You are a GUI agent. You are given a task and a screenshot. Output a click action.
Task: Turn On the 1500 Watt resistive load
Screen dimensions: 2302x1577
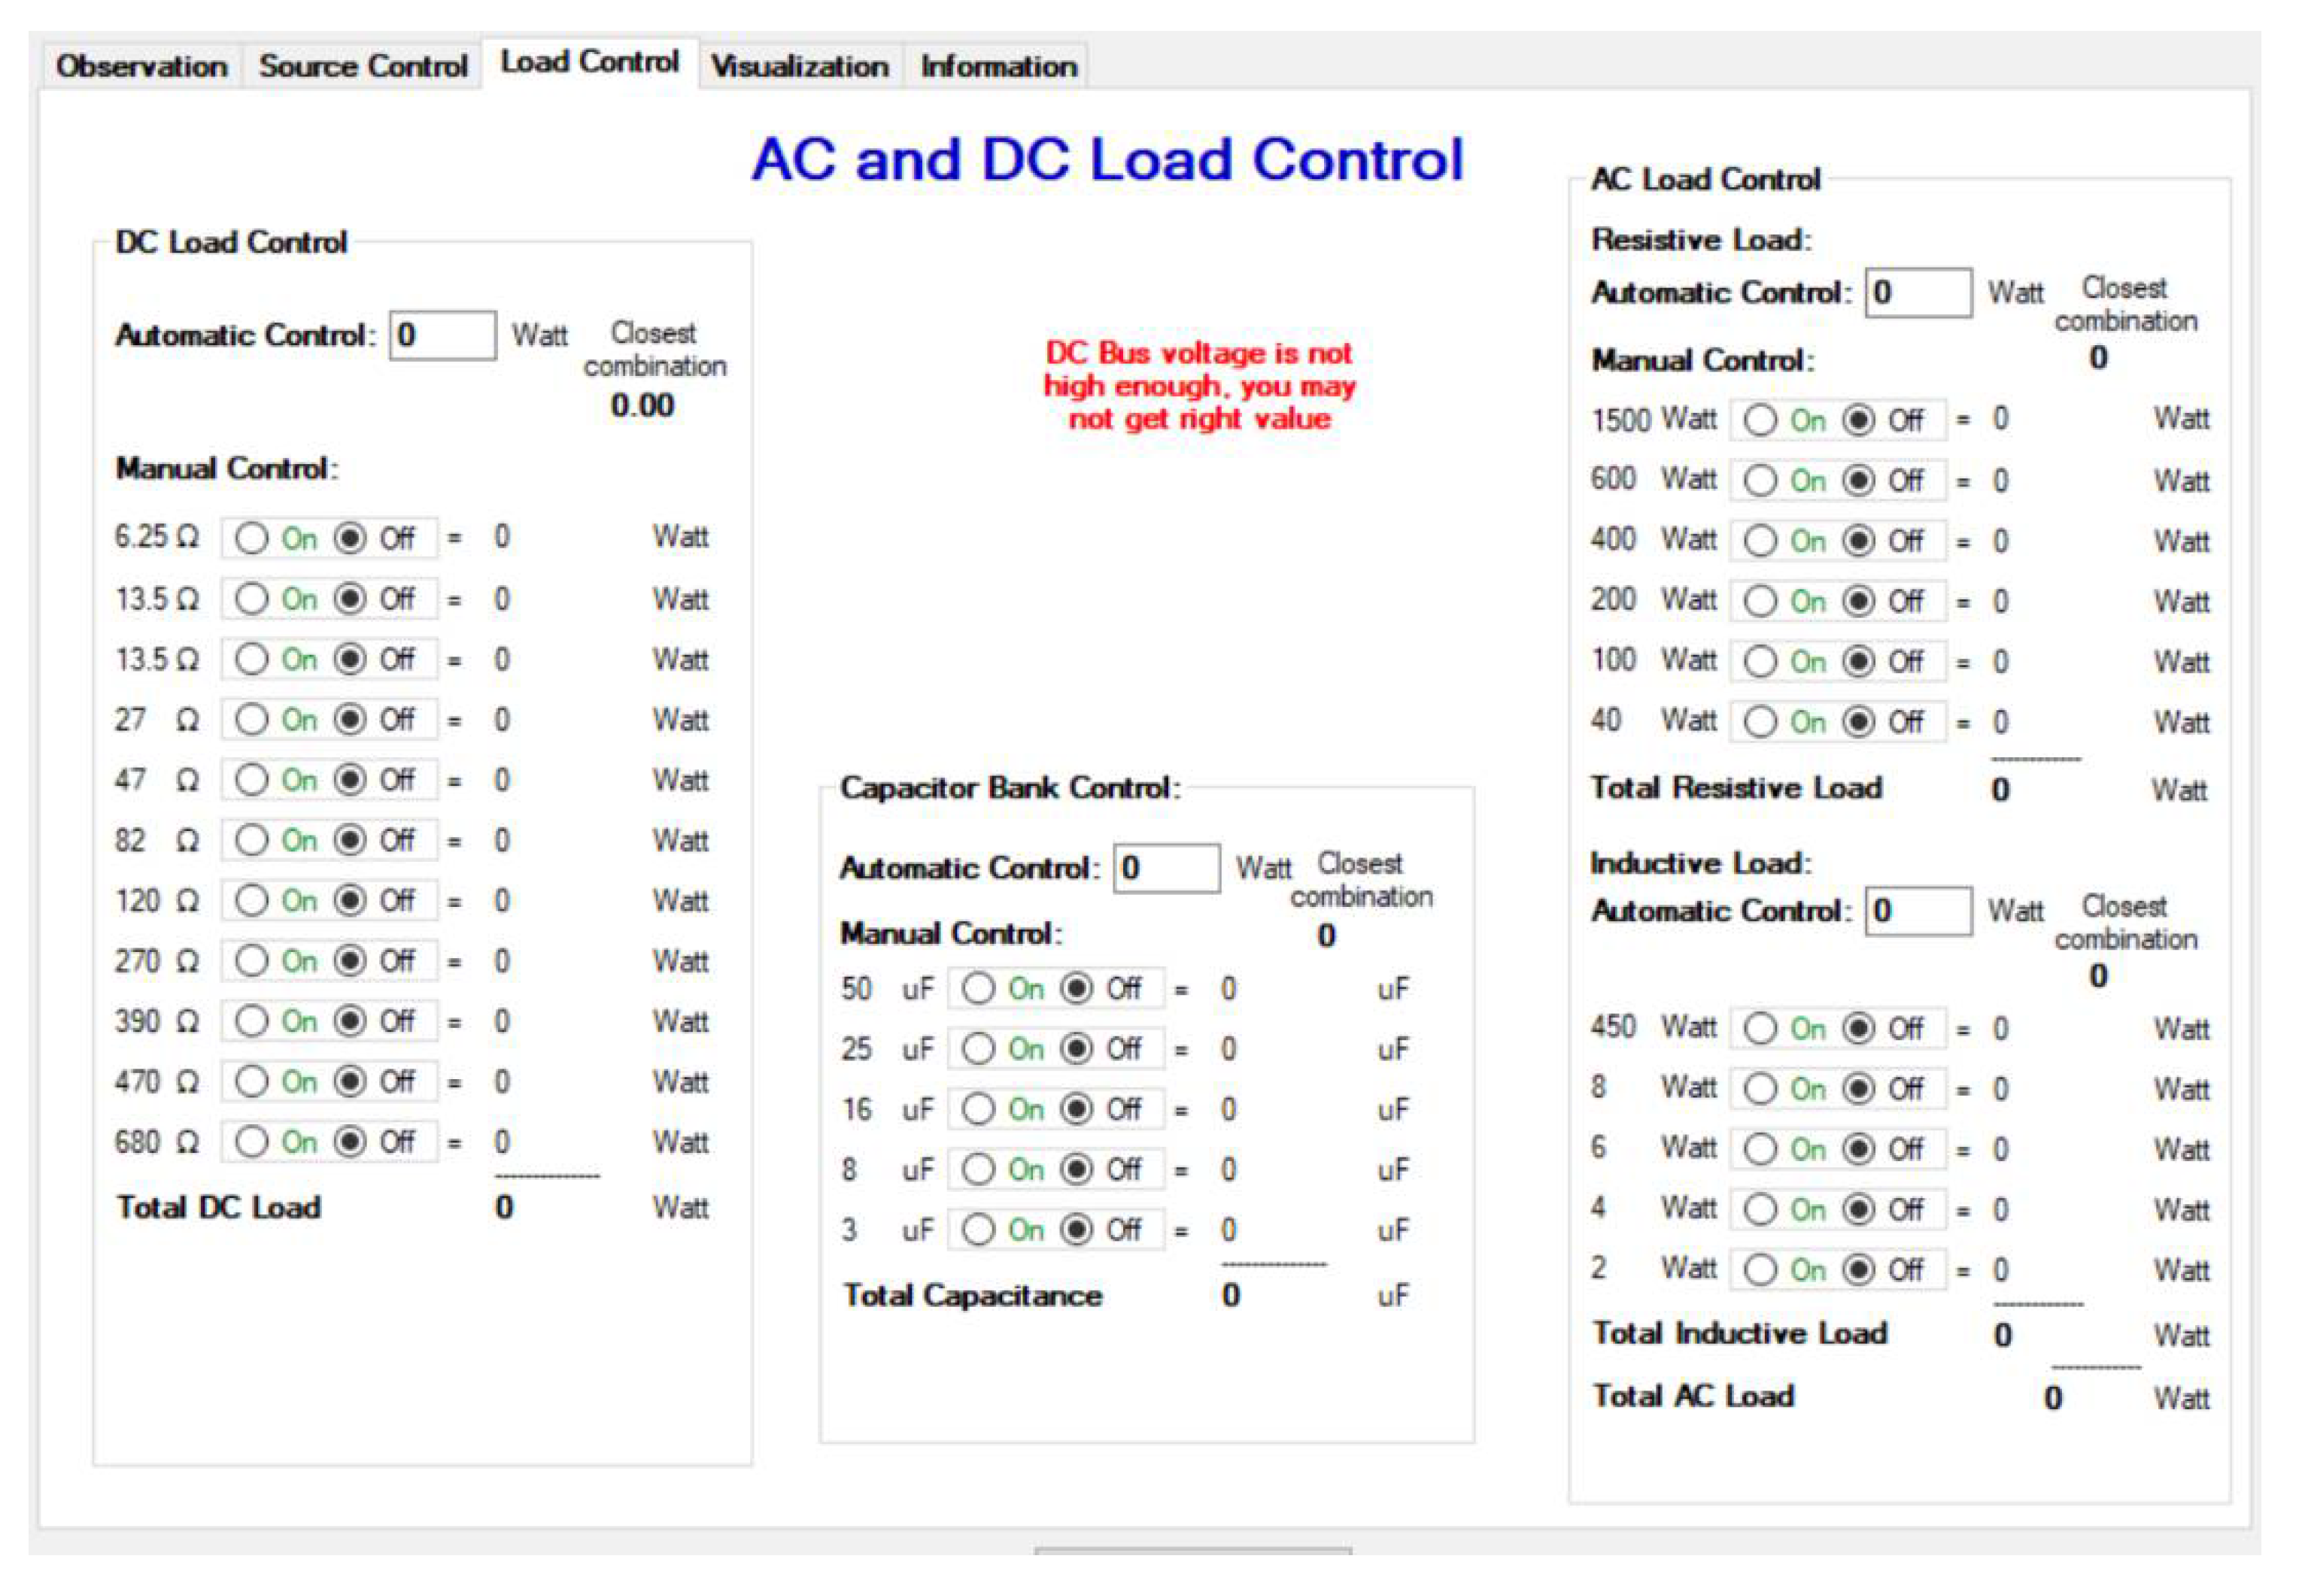pyautogui.click(x=1760, y=420)
